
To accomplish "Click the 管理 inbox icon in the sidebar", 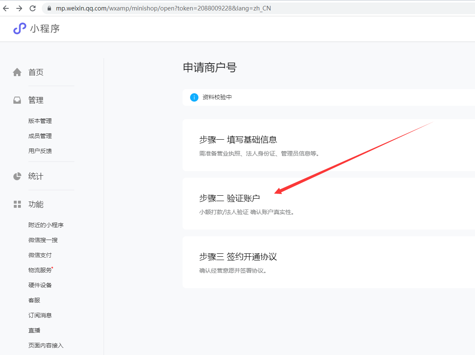I will coord(17,100).
